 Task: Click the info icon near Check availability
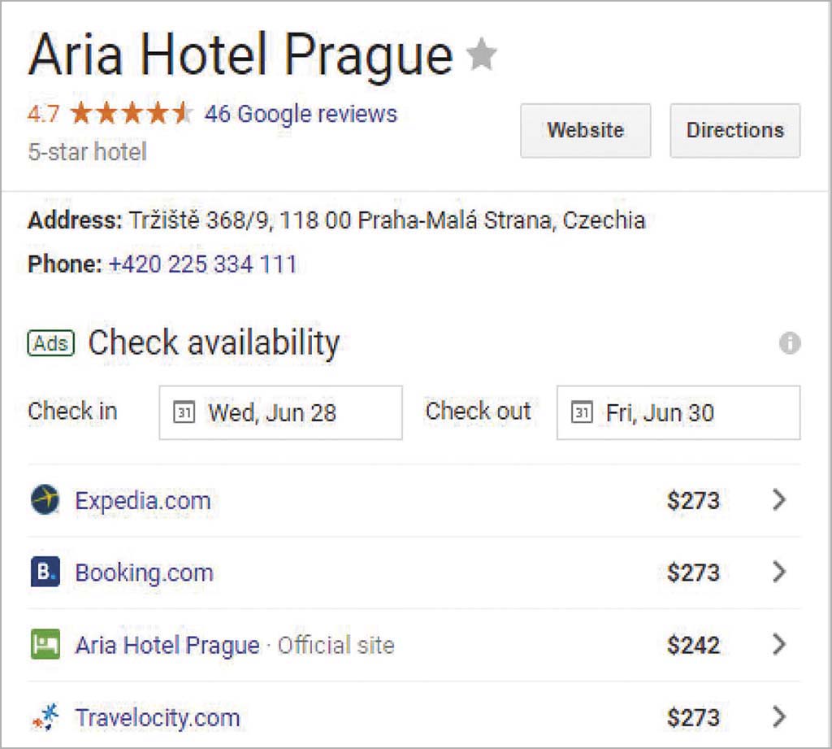coord(790,343)
